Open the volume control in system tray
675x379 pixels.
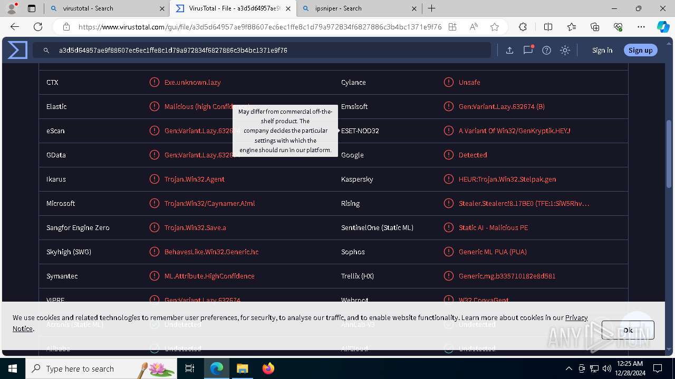(606, 368)
